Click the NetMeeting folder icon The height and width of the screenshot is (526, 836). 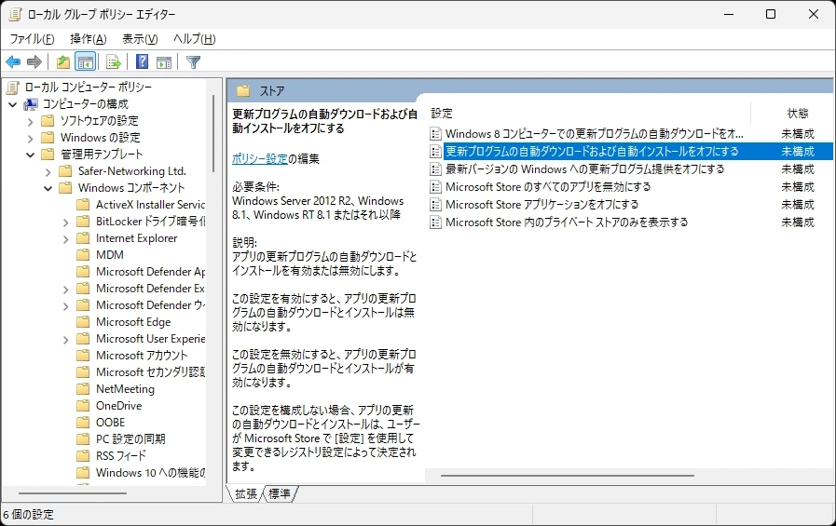tap(83, 388)
